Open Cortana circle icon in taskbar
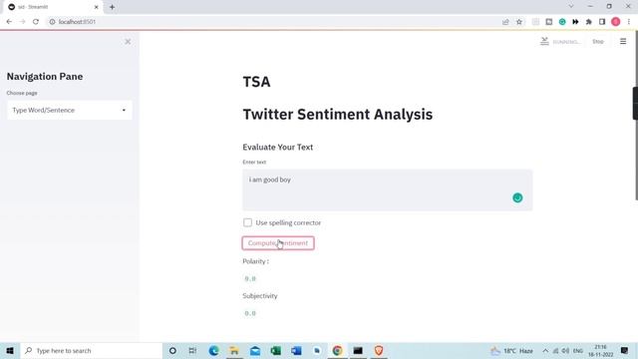 pyautogui.click(x=172, y=350)
